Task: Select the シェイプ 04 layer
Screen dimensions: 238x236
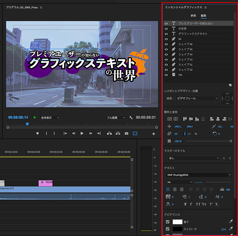Action: pyautogui.click(x=198, y=54)
